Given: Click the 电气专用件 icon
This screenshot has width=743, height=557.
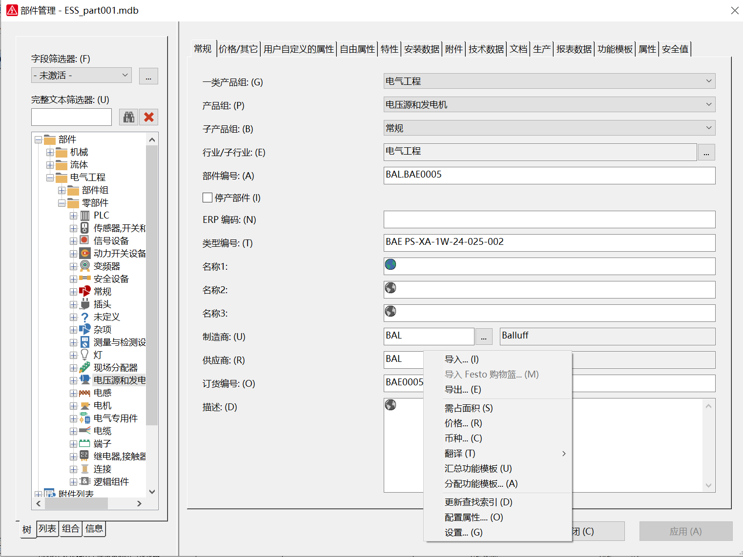Looking at the screenshot, I should point(85,418).
